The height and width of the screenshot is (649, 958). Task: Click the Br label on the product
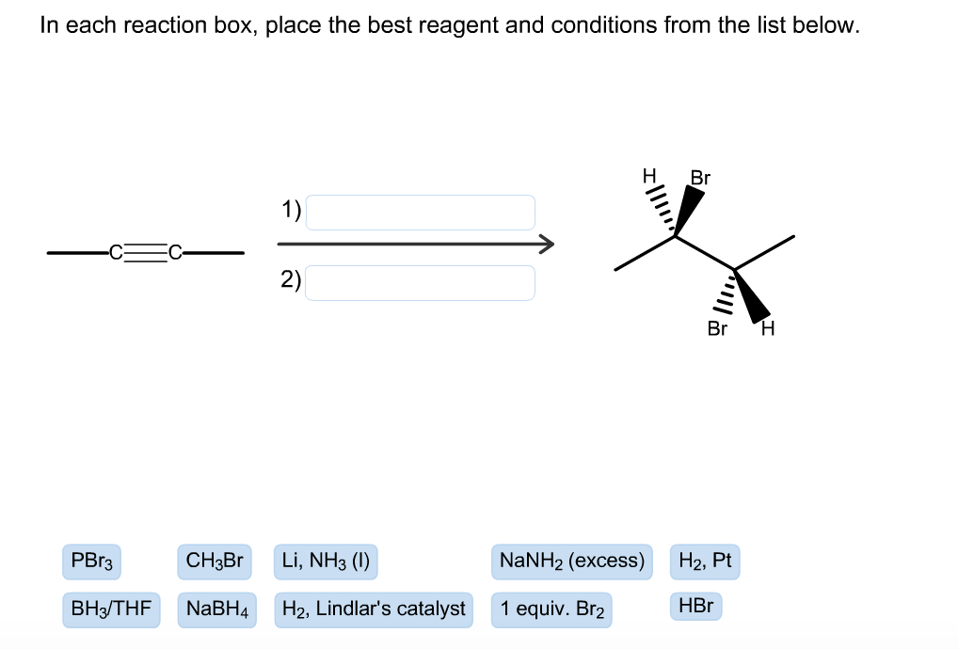[701, 177]
